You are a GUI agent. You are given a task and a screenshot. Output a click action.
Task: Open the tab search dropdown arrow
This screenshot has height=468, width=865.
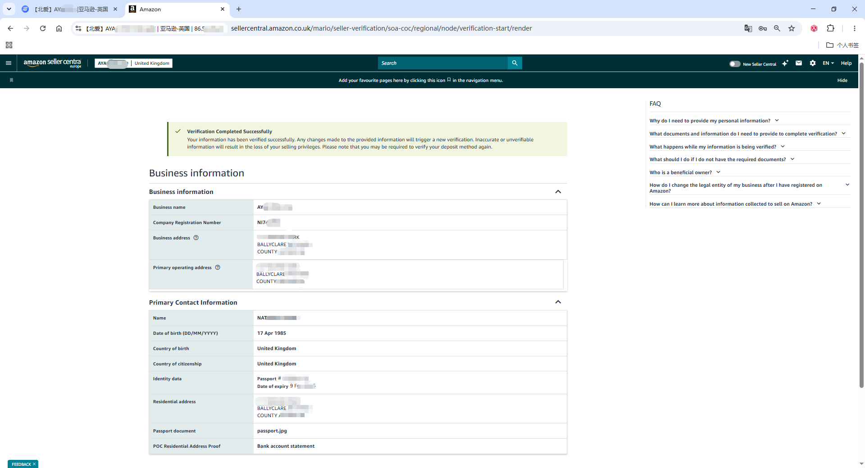[x=9, y=9]
